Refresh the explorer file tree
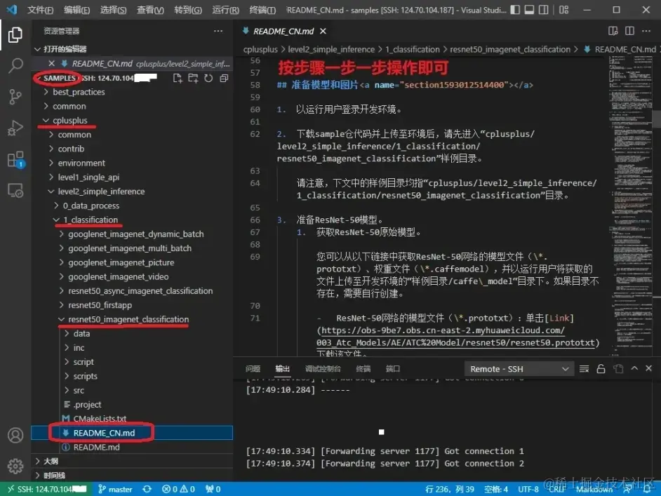Viewport: 661px width, 496px height. tap(208, 78)
